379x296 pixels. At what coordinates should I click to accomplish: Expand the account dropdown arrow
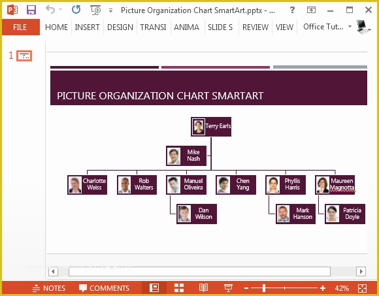click(350, 26)
